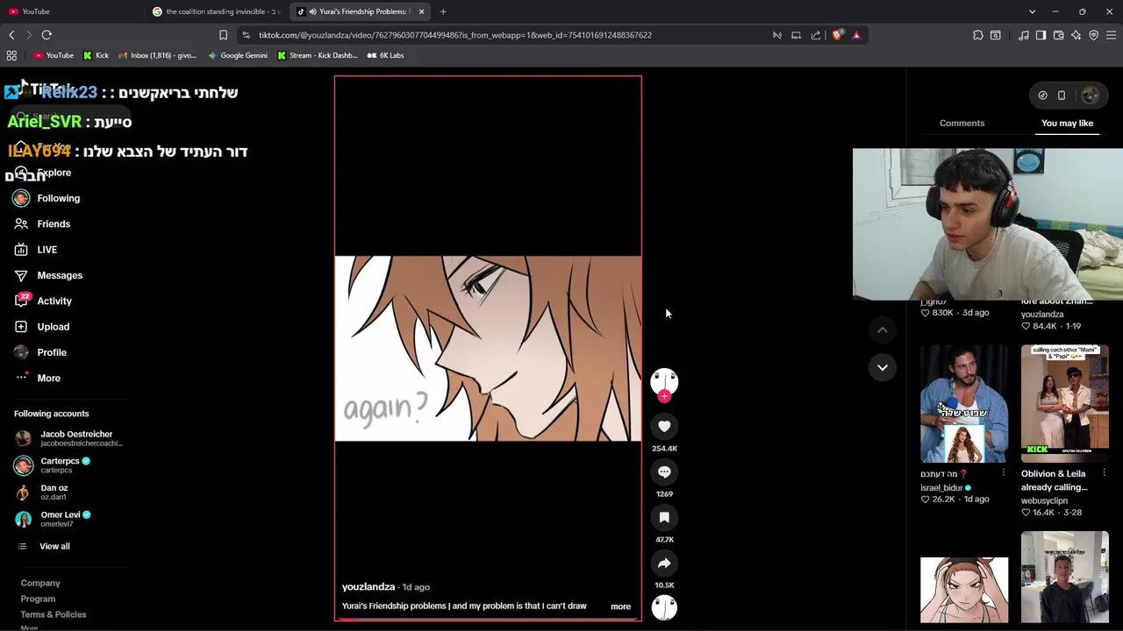Open the Brave Wallet icon
The height and width of the screenshot is (631, 1123).
pos(1058,35)
